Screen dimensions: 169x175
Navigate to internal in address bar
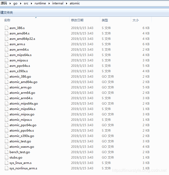tap(58, 3)
